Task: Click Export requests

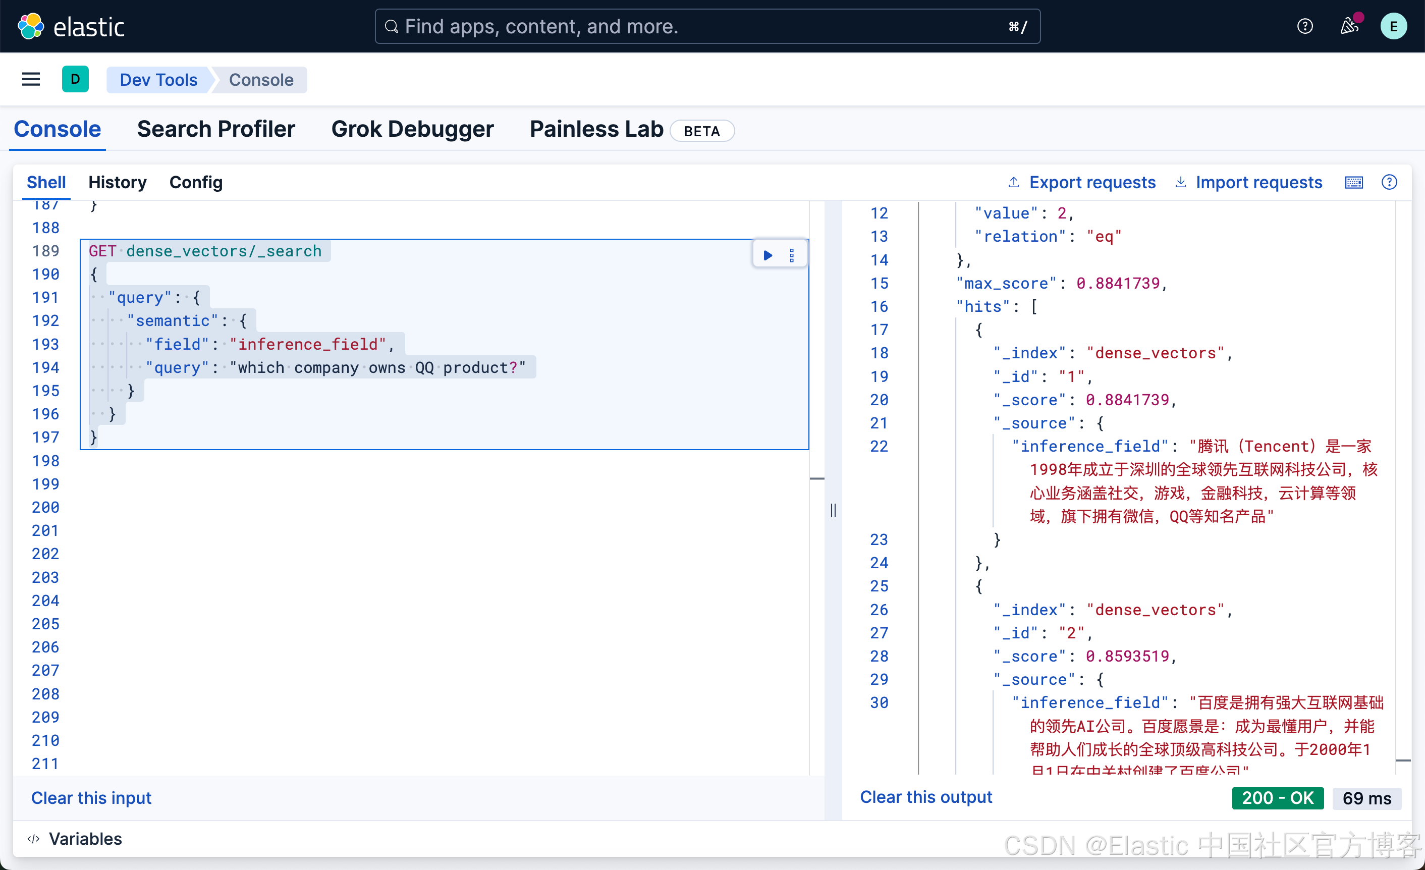Action: pos(1082,182)
